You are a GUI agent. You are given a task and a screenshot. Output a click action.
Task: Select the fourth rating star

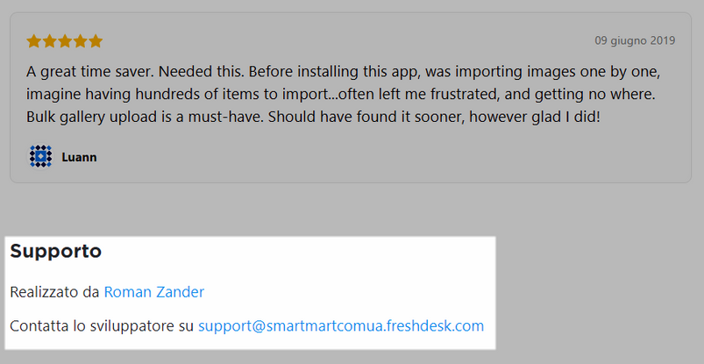coord(80,41)
